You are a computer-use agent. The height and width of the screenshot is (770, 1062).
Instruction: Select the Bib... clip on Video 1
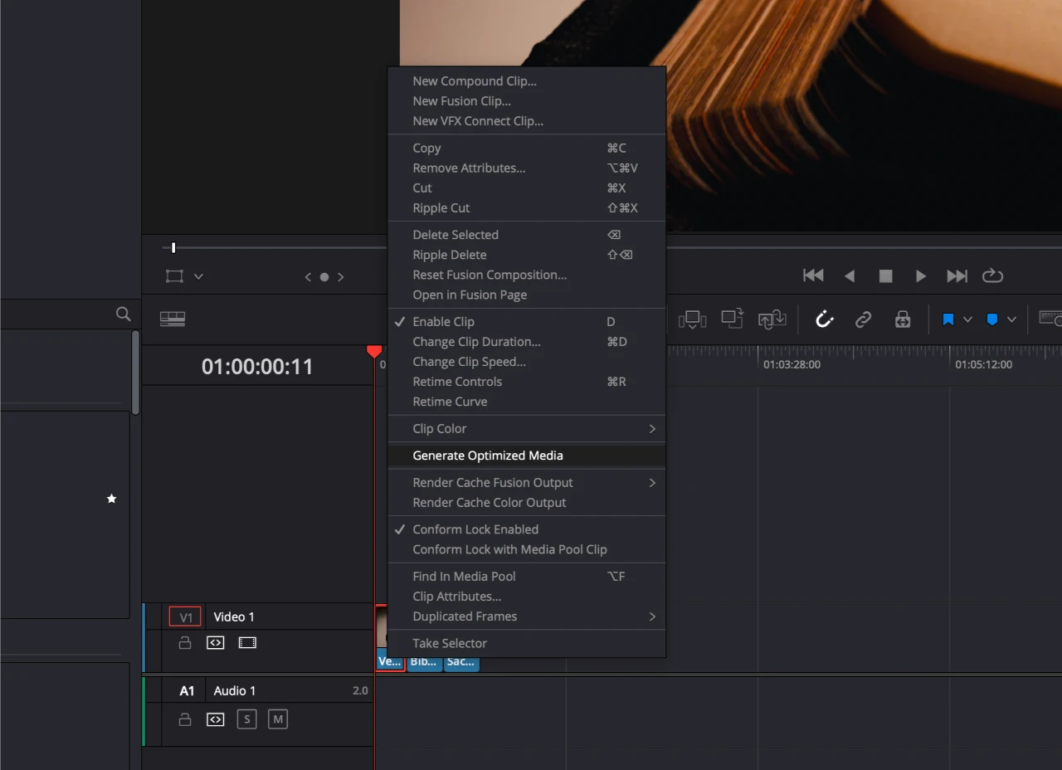pyautogui.click(x=423, y=661)
